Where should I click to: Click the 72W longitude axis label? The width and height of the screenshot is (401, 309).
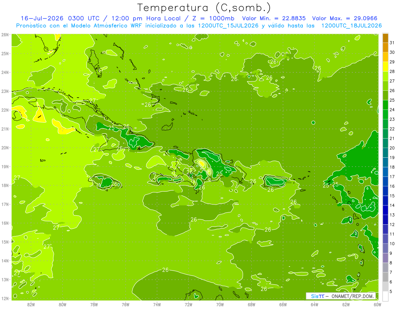188,304
